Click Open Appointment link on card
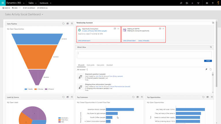The width and height of the screenshot is (221, 124). 129,41
